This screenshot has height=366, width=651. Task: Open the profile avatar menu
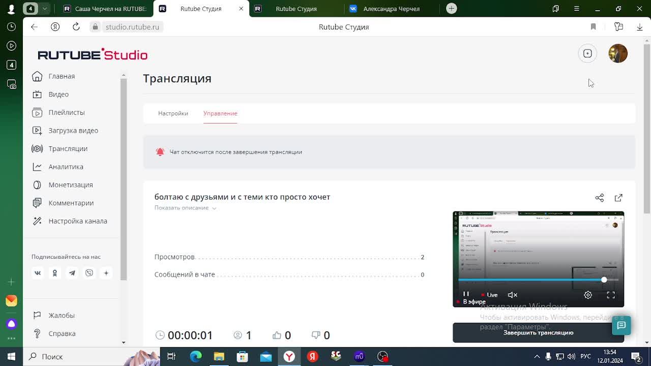[618, 53]
